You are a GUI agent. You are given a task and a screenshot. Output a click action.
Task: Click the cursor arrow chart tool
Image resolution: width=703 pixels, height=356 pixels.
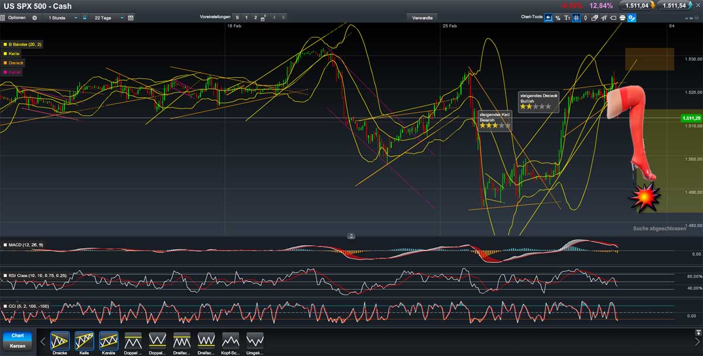point(548,18)
